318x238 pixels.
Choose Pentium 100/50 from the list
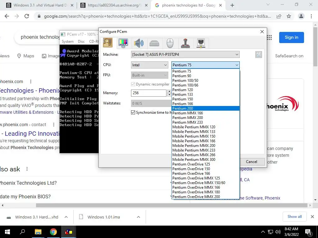[x=206, y=81]
